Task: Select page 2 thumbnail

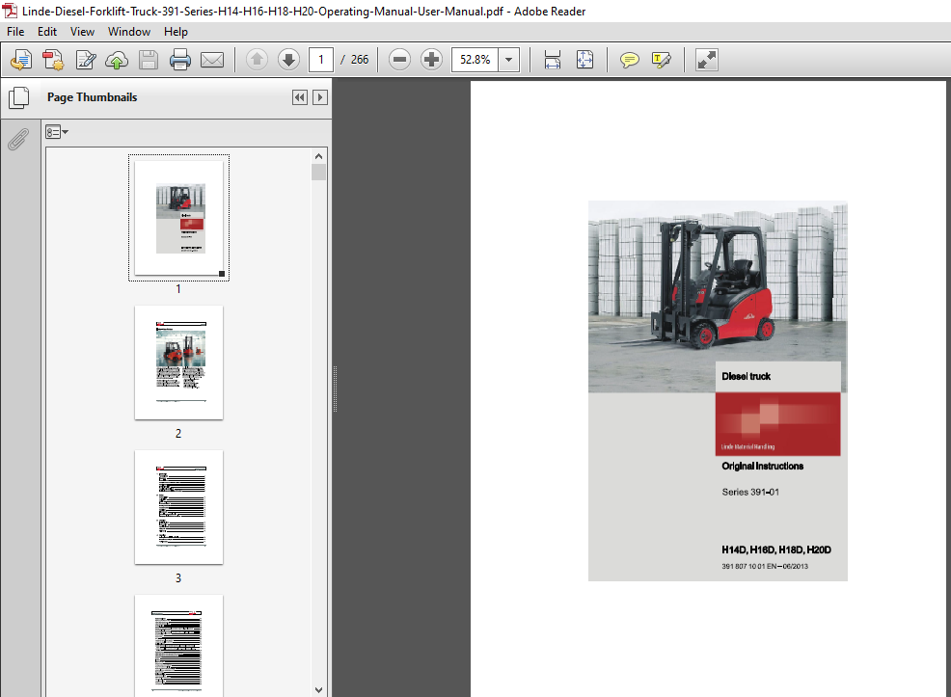Action: (179, 362)
